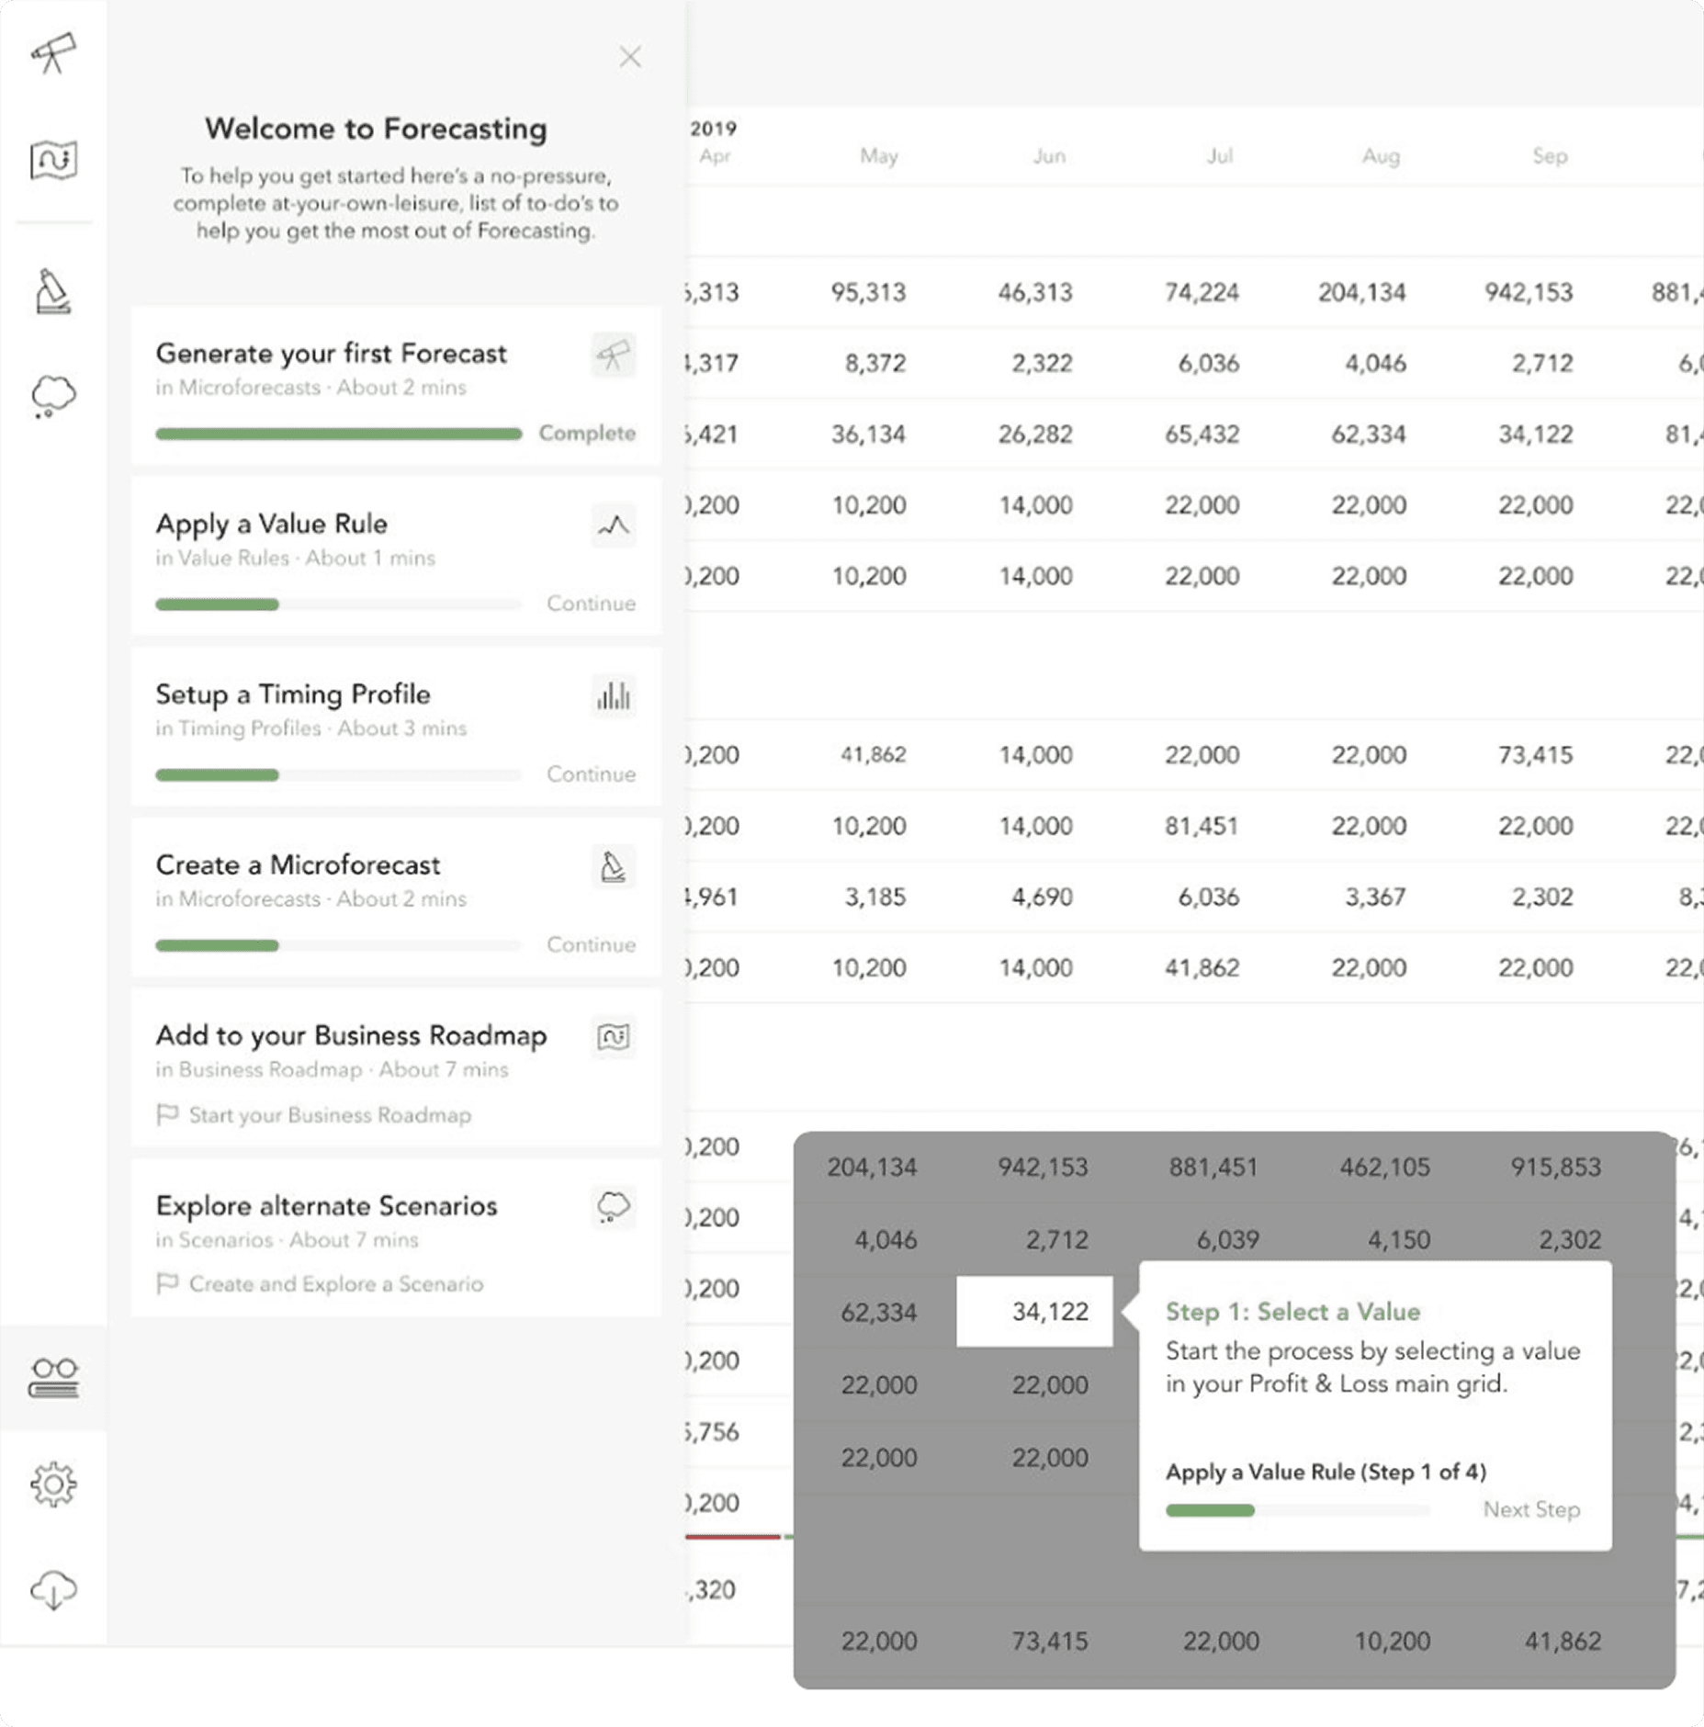The image size is (1704, 1727).
Task: Open the settings gear icon in sidebar
Action: [x=53, y=1484]
